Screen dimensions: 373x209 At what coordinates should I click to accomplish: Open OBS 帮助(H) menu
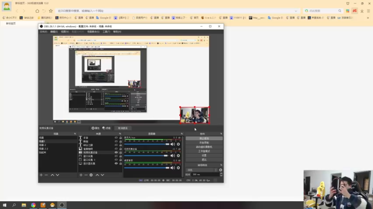[117, 32]
